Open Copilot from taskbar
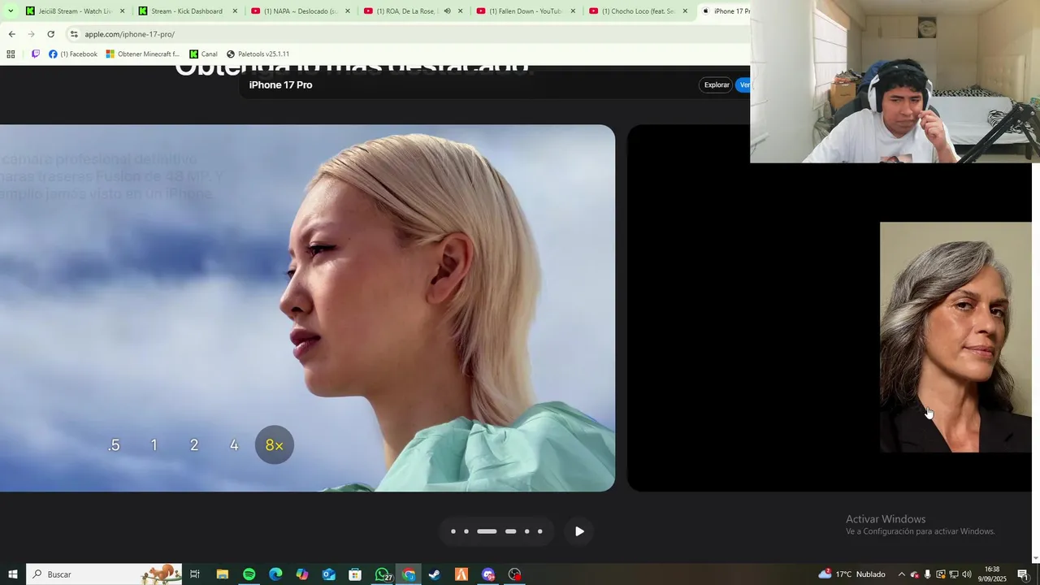 [302, 574]
